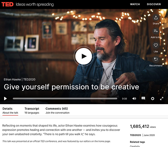Start video with large center play button
The height and width of the screenshot is (147, 168).
84,56
